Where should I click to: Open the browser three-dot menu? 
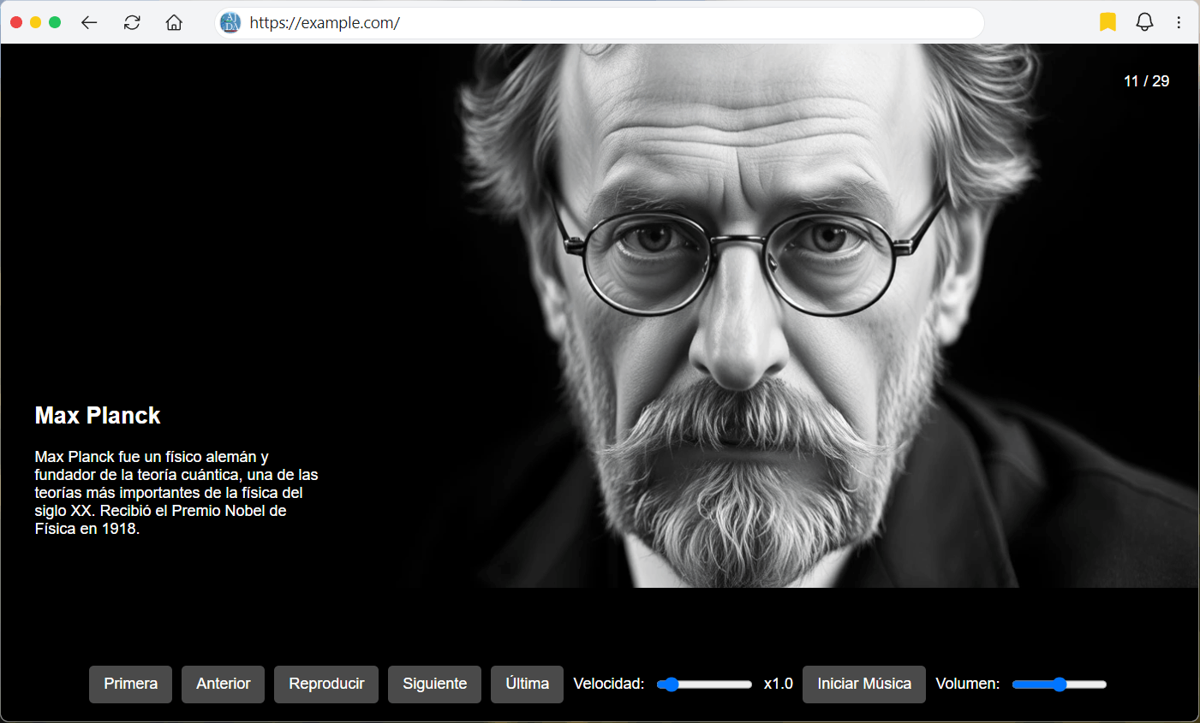coord(1179,23)
